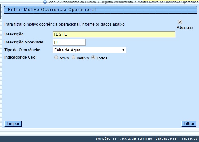Pick the Todos radio option
The image size is (199, 142).
coord(93,57)
